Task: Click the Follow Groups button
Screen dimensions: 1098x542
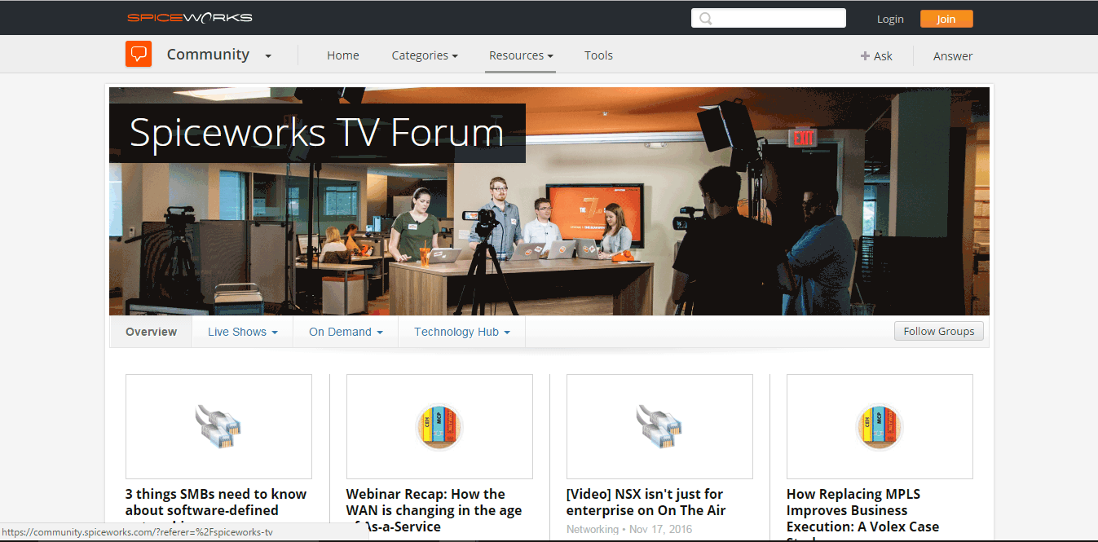Action: pyautogui.click(x=939, y=331)
